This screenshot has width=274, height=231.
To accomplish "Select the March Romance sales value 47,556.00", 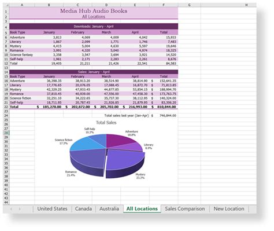I will coord(106,94).
